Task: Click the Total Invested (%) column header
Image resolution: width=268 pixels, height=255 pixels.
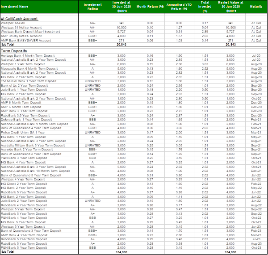Action: [x=205, y=7]
